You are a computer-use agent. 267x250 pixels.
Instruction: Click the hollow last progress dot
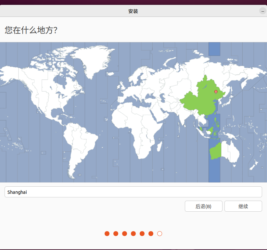click(x=159, y=234)
